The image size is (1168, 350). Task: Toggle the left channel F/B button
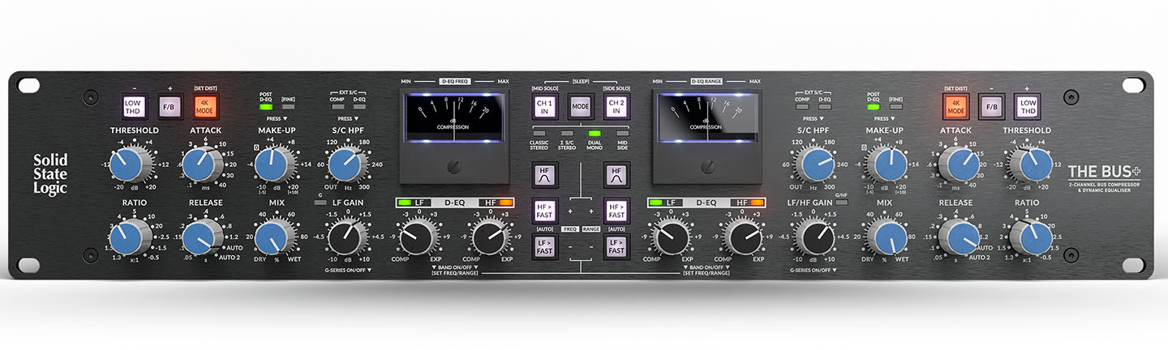[169, 106]
